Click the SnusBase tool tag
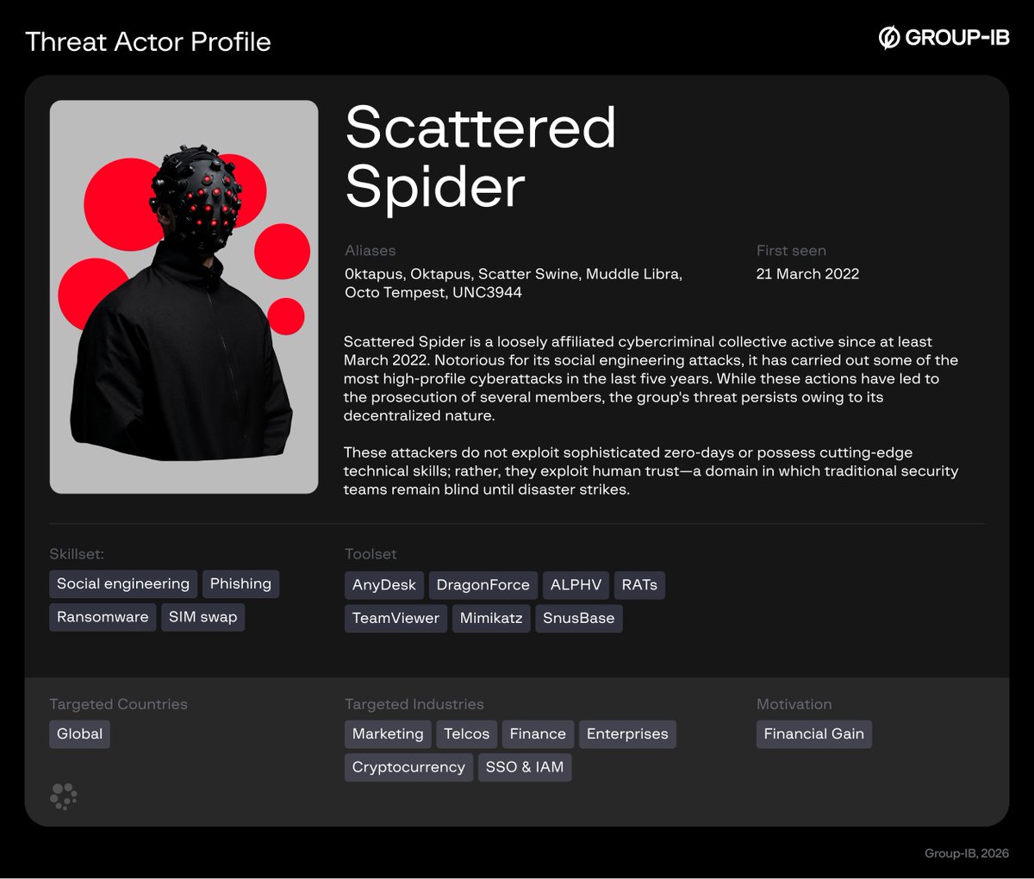 coord(578,618)
